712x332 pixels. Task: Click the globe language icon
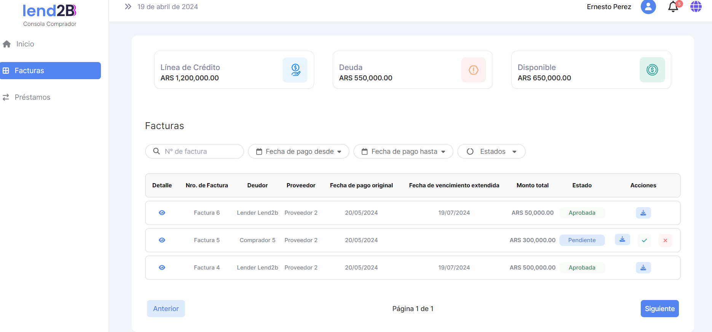tap(696, 7)
